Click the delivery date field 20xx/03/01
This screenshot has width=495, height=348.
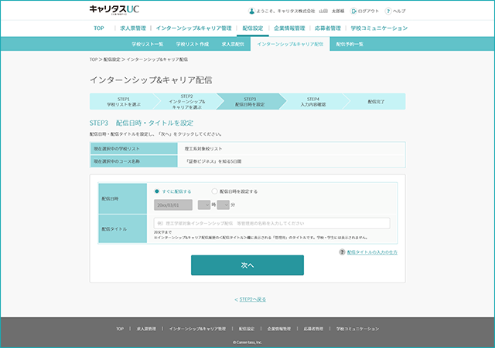(173, 204)
